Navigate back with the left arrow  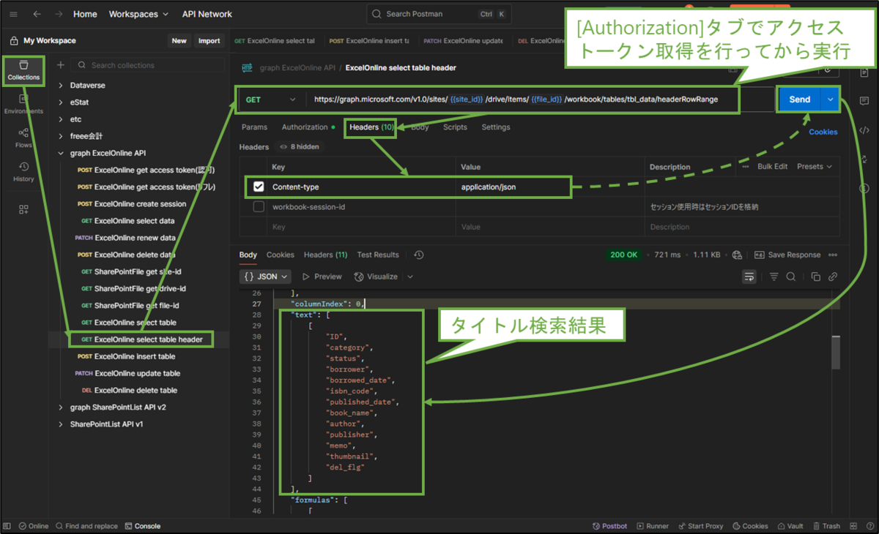(37, 14)
